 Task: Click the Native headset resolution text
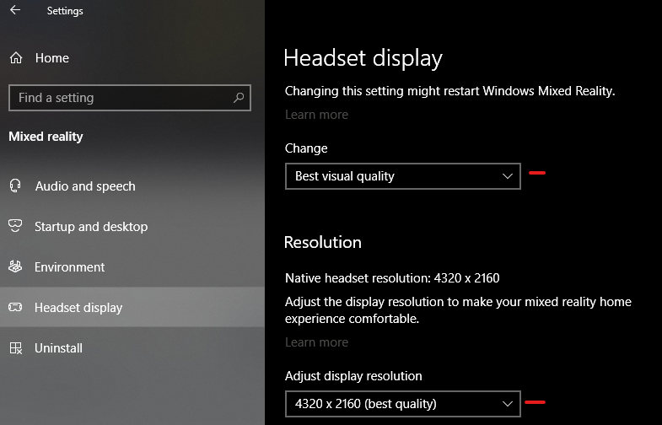pyautogui.click(x=392, y=278)
